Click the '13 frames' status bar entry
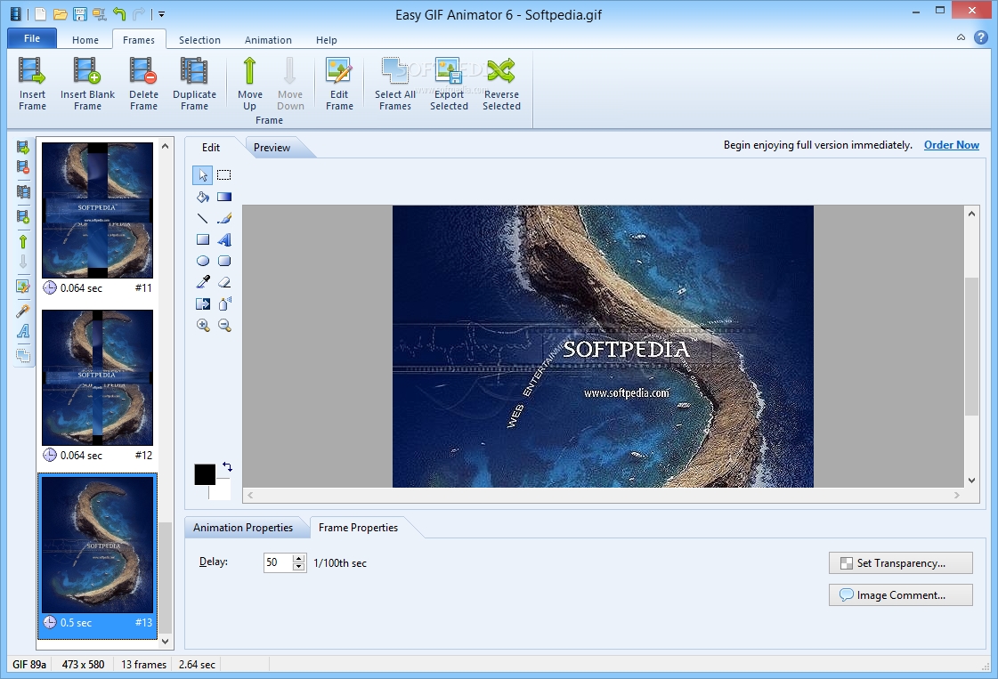998x679 pixels. pyautogui.click(x=144, y=665)
